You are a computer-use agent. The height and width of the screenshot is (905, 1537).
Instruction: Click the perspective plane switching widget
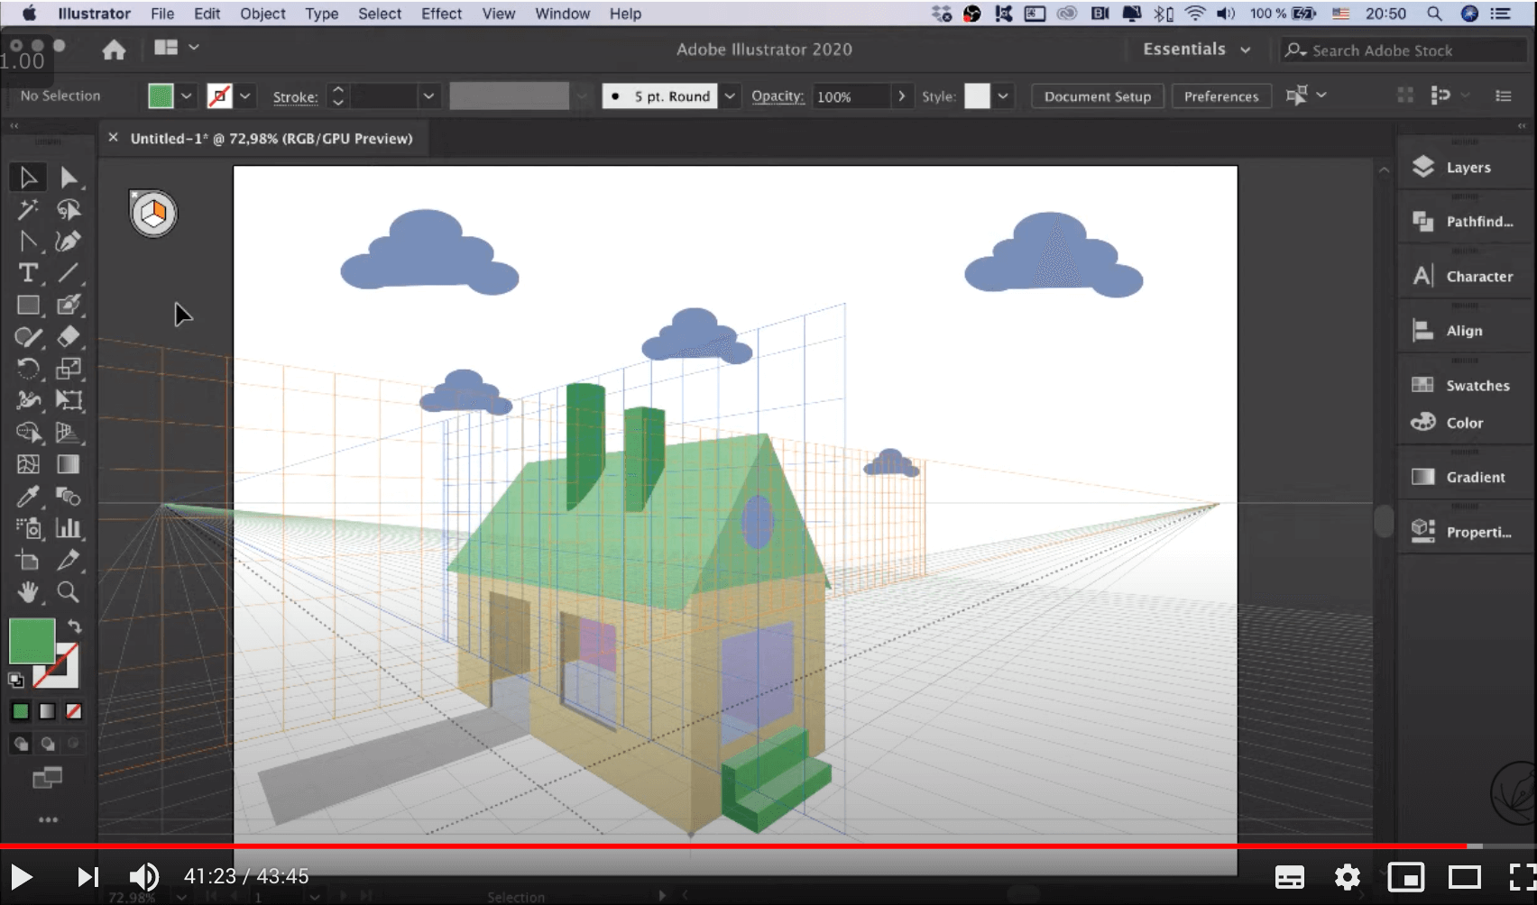(153, 214)
